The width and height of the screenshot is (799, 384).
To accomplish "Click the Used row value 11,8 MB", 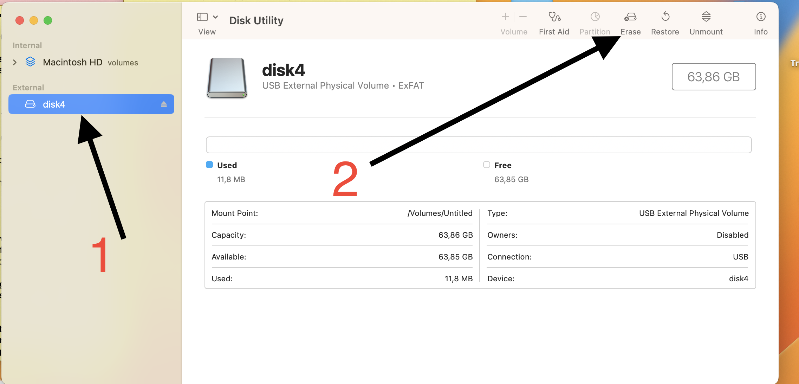I will [459, 279].
